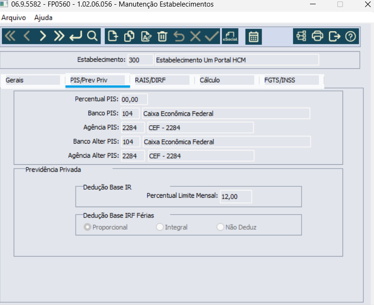This screenshot has height=305, width=374.
Task: Delete record trash icon
Action: 162,36
